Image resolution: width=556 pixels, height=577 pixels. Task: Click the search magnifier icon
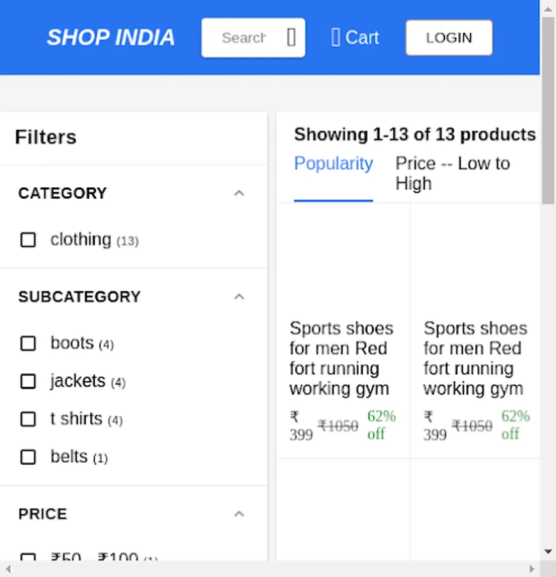291,37
